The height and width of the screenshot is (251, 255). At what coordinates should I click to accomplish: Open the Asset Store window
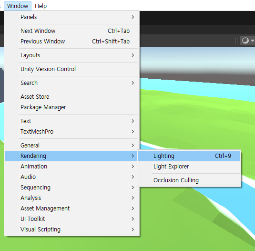71,97
